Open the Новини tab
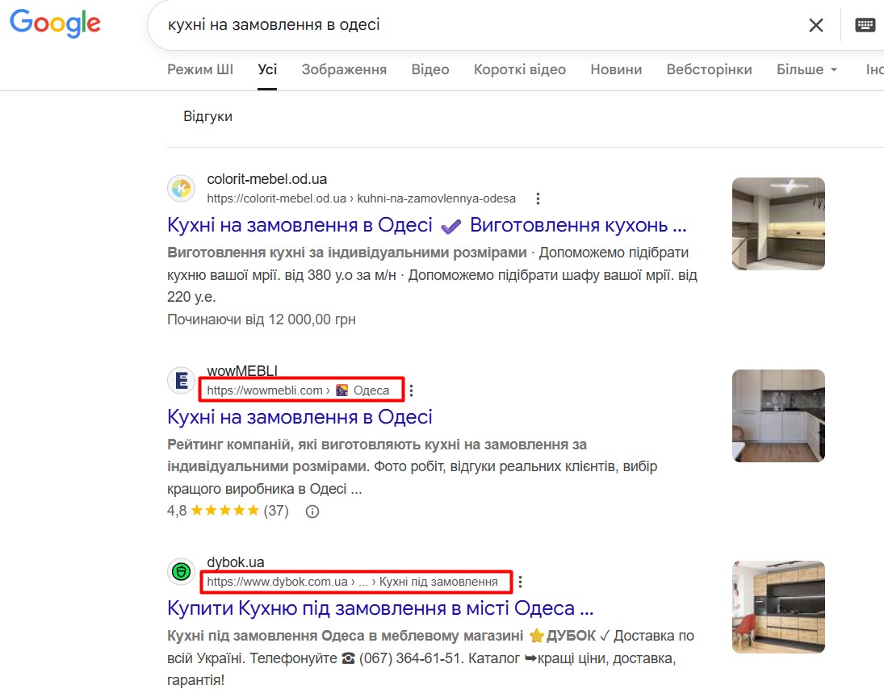884x689 pixels. tap(616, 69)
